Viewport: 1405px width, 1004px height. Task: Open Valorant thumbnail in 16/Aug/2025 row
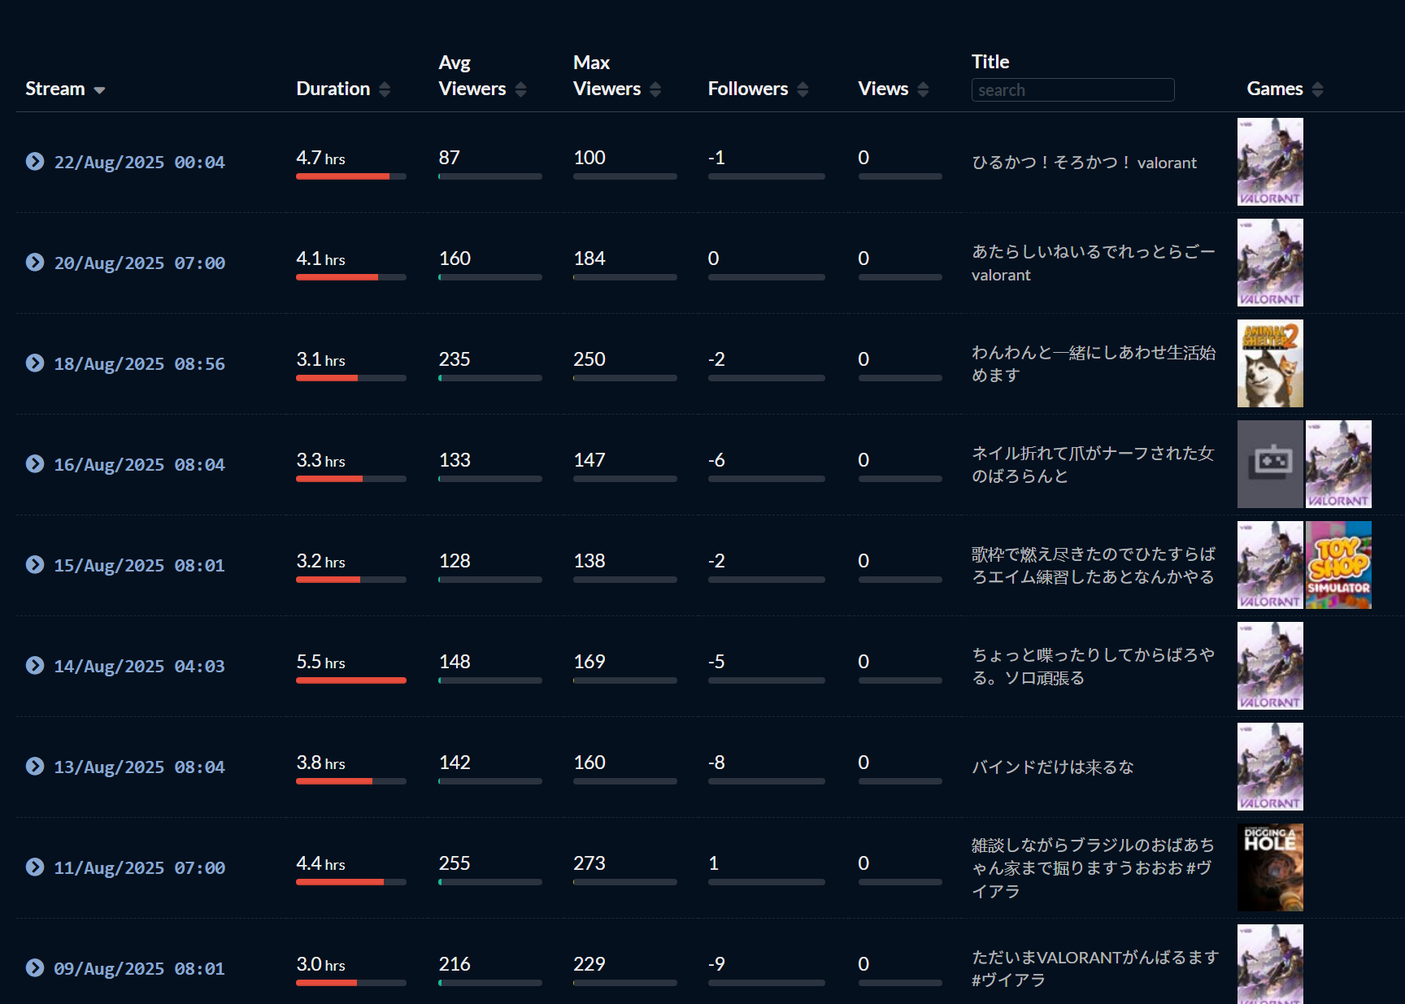point(1338,464)
